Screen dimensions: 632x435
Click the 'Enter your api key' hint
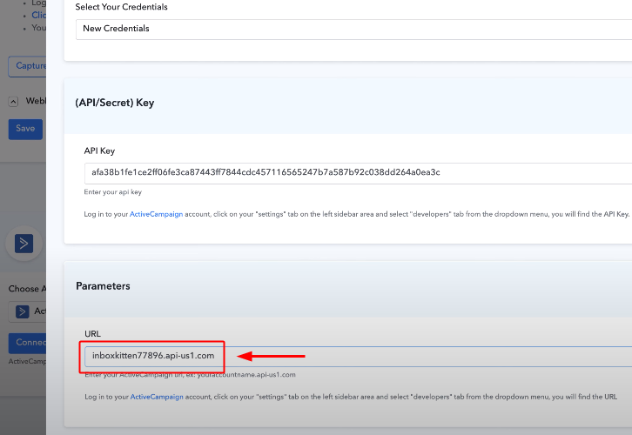113,192
